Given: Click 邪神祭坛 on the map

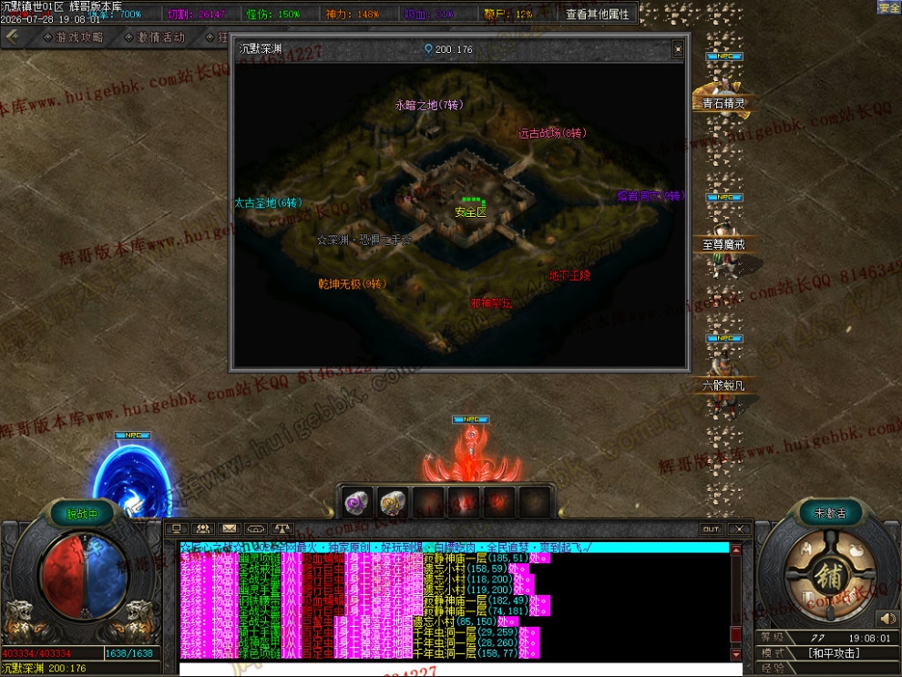Looking at the screenshot, I should pyautogui.click(x=491, y=303).
